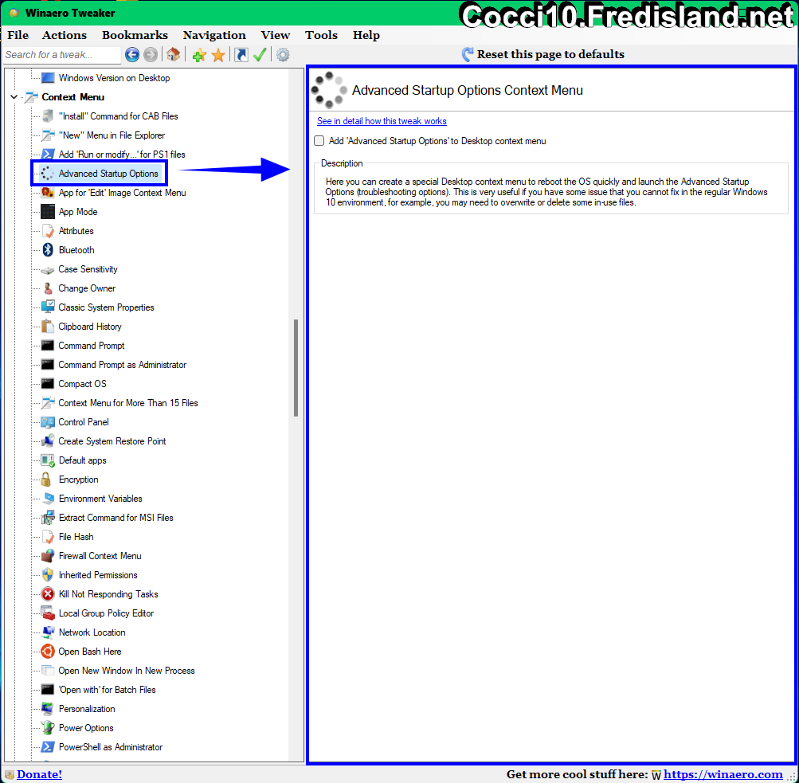Click the add bookmark star with plus
This screenshot has width=799, height=783.
[199, 55]
